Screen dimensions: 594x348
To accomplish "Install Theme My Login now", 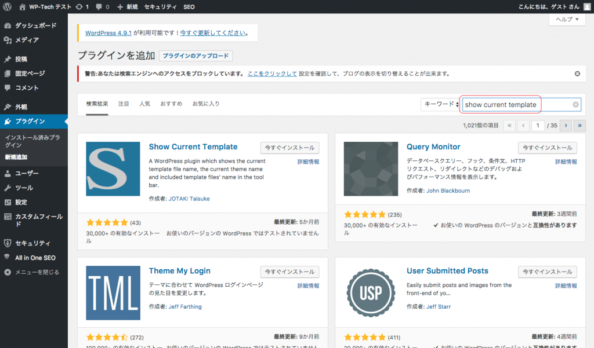I will [290, 272].
